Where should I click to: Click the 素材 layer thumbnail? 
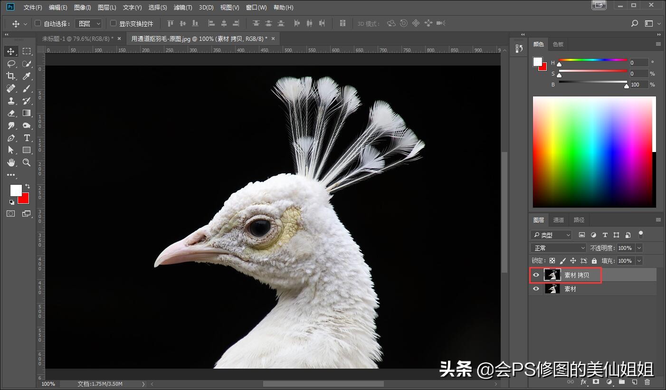click(552, 289)
